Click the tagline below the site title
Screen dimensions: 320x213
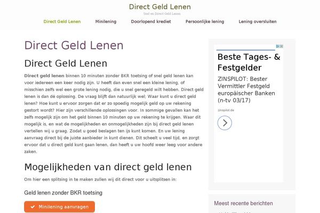click(x=162, y=14)
